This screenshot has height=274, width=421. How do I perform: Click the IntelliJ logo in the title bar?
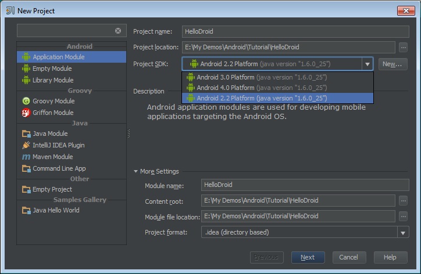[10, 10]
